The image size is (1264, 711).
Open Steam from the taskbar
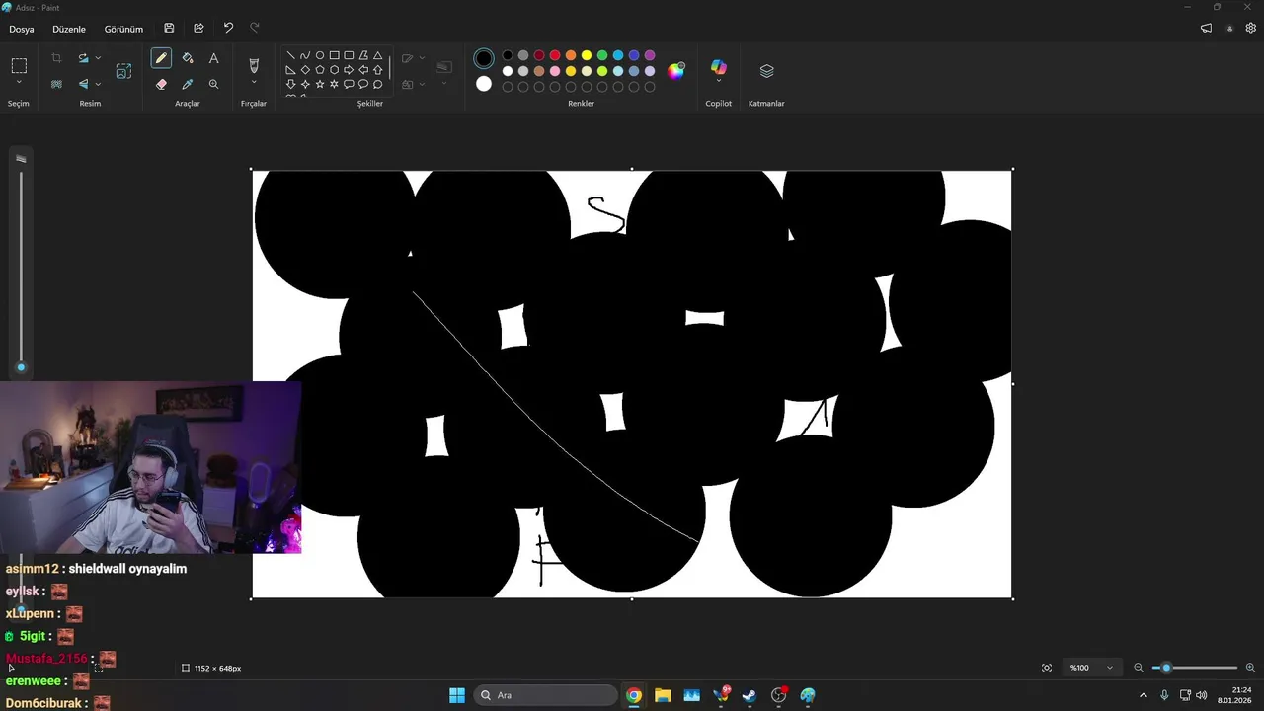coord(750,695)
